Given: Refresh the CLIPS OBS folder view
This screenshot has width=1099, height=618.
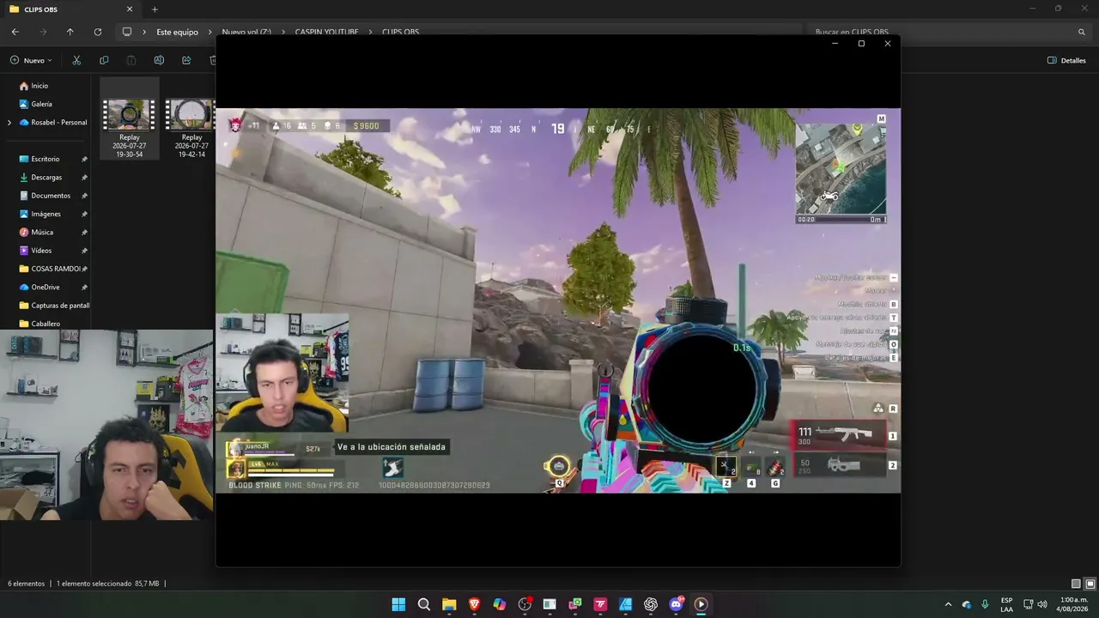Looking at the screenshot, I should click(98, 32).
